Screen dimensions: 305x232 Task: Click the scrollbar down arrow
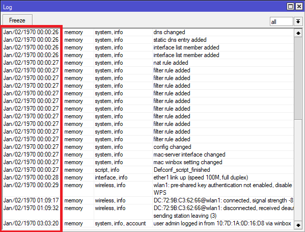(x=298, y=225)
